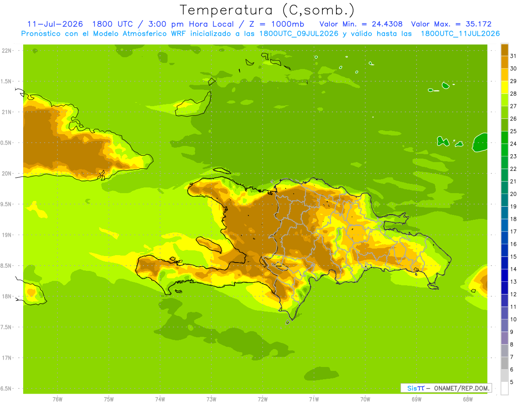Pick the yellow swatch between 29 and 28

[504, 87]
